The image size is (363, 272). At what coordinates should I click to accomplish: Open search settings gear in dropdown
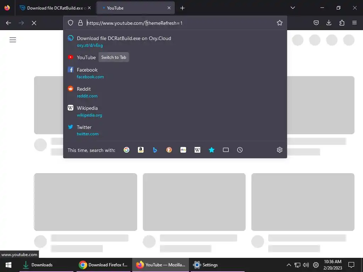(x=280, y=150)
